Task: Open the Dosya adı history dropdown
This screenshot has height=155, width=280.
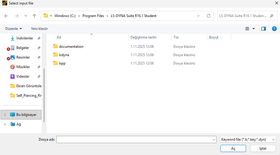Action: (x=214, y=139)
